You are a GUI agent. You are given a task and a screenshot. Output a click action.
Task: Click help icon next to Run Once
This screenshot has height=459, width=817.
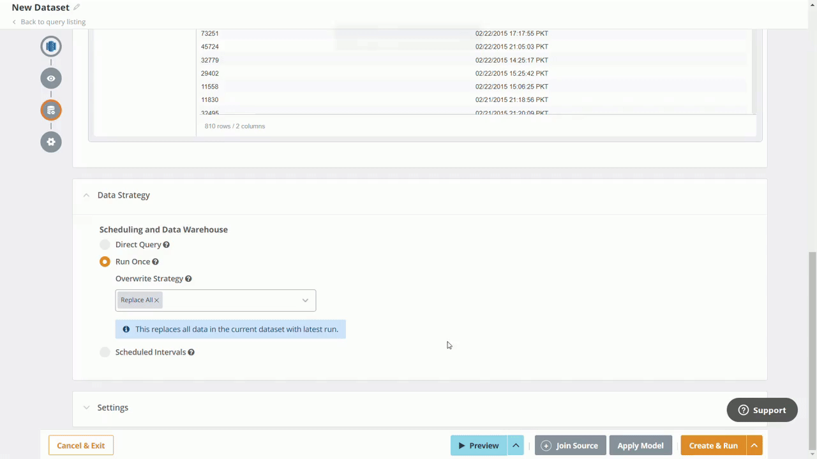tap(155, 262)
